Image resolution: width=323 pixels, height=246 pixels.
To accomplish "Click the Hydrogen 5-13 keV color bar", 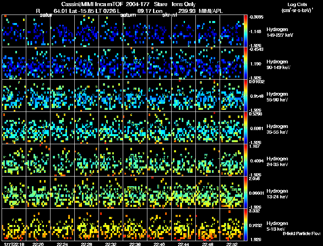I will click(245, 225).
